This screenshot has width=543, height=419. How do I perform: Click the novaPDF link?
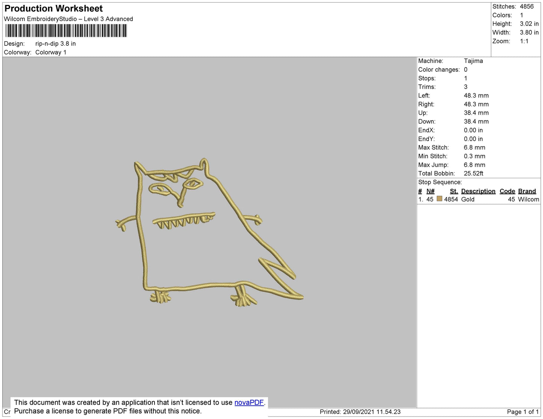click(249, 402)
